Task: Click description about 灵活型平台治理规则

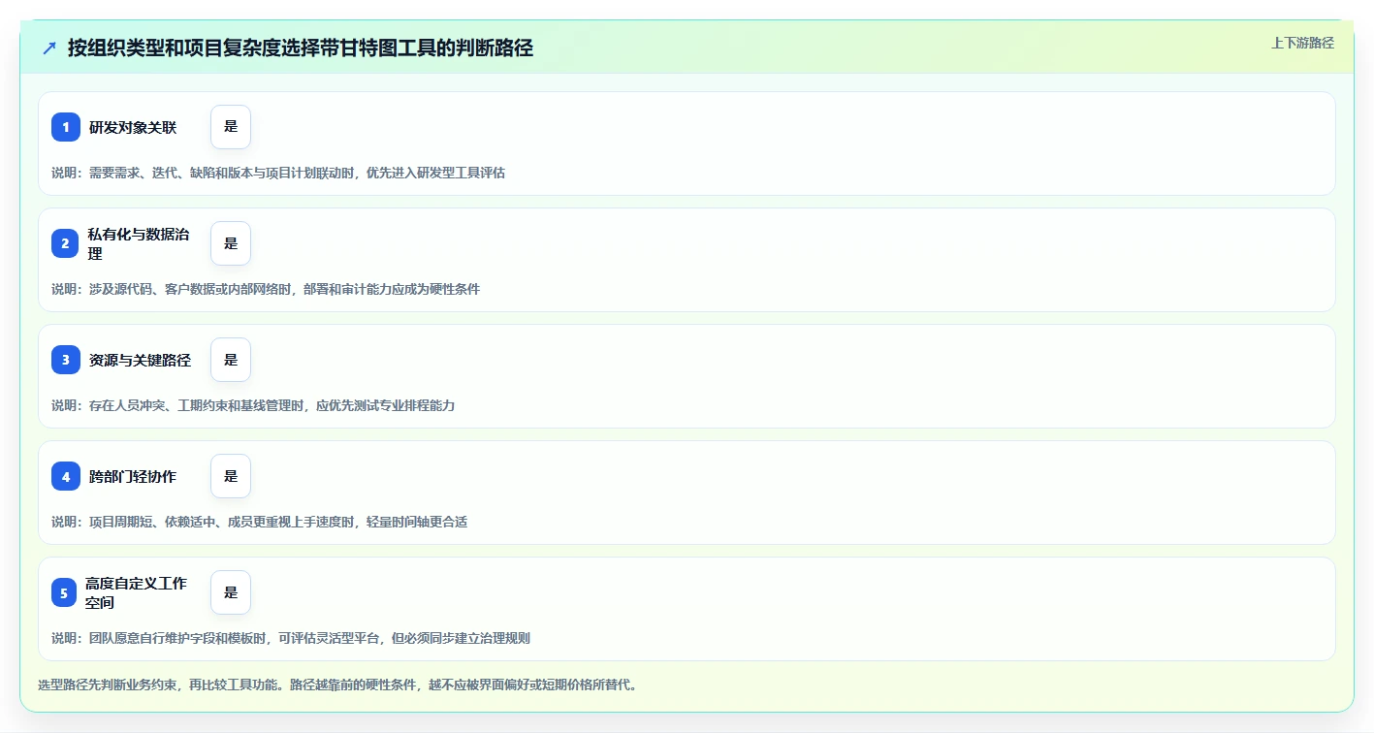Action: (291, 638)
